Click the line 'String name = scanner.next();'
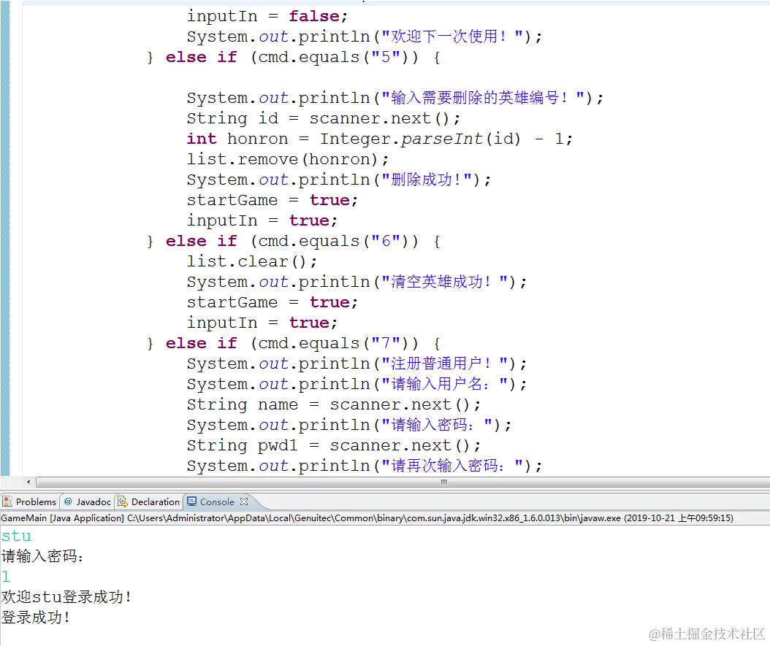 click(x=334, y=404)
